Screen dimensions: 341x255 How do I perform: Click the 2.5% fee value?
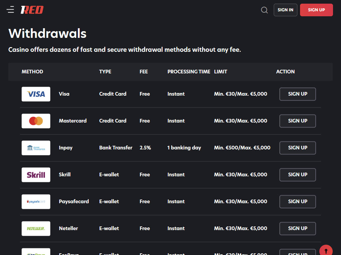pos(145,148)
